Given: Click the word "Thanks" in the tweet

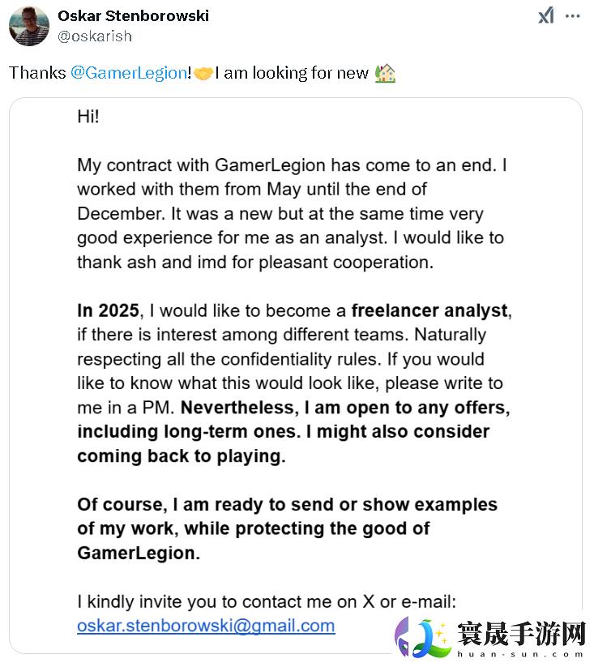Looking at the screenshot, I should click(x=37, y=73).
